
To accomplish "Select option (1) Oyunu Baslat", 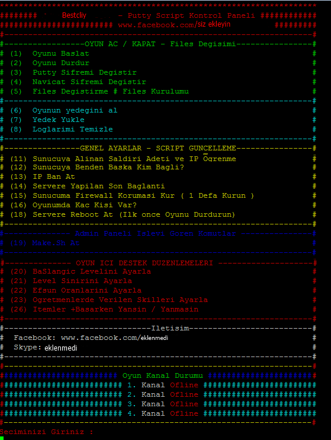I will (50, 53).
